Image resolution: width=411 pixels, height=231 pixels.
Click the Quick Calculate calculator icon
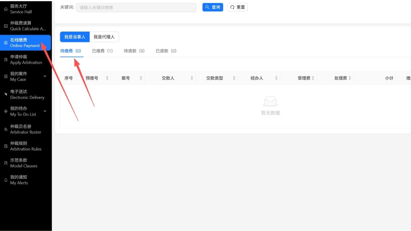pyautogui.click(x=6, y=26)
